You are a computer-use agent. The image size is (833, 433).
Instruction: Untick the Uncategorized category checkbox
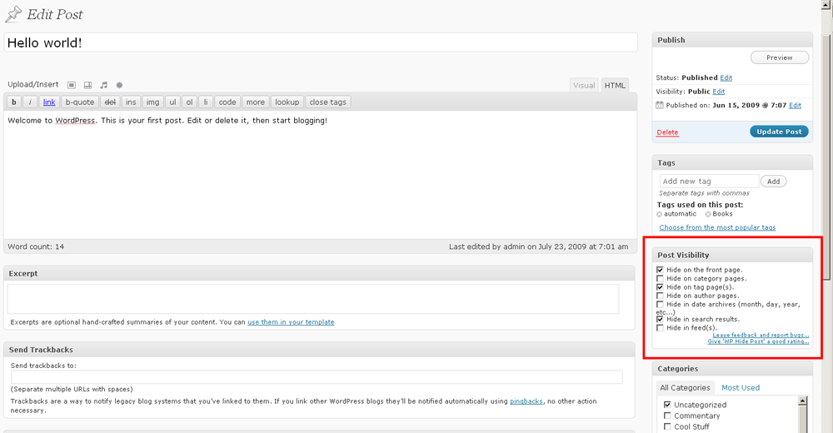point(667,405)
